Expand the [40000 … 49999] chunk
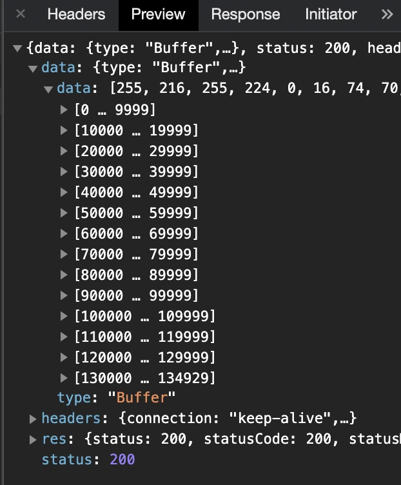The image size is (401, 485). pyautogui.click(x=64, y=192)
